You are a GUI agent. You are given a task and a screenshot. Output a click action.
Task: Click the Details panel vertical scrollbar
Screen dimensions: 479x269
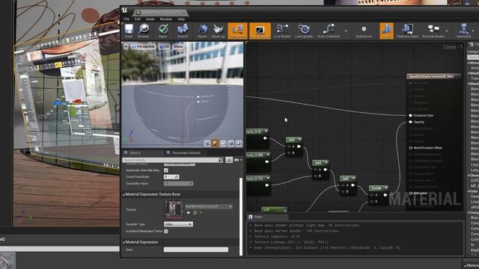241,217
